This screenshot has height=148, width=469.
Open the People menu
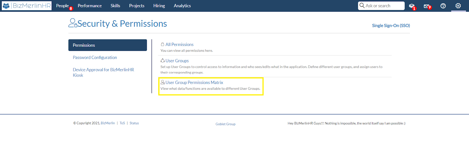point(62,6)
